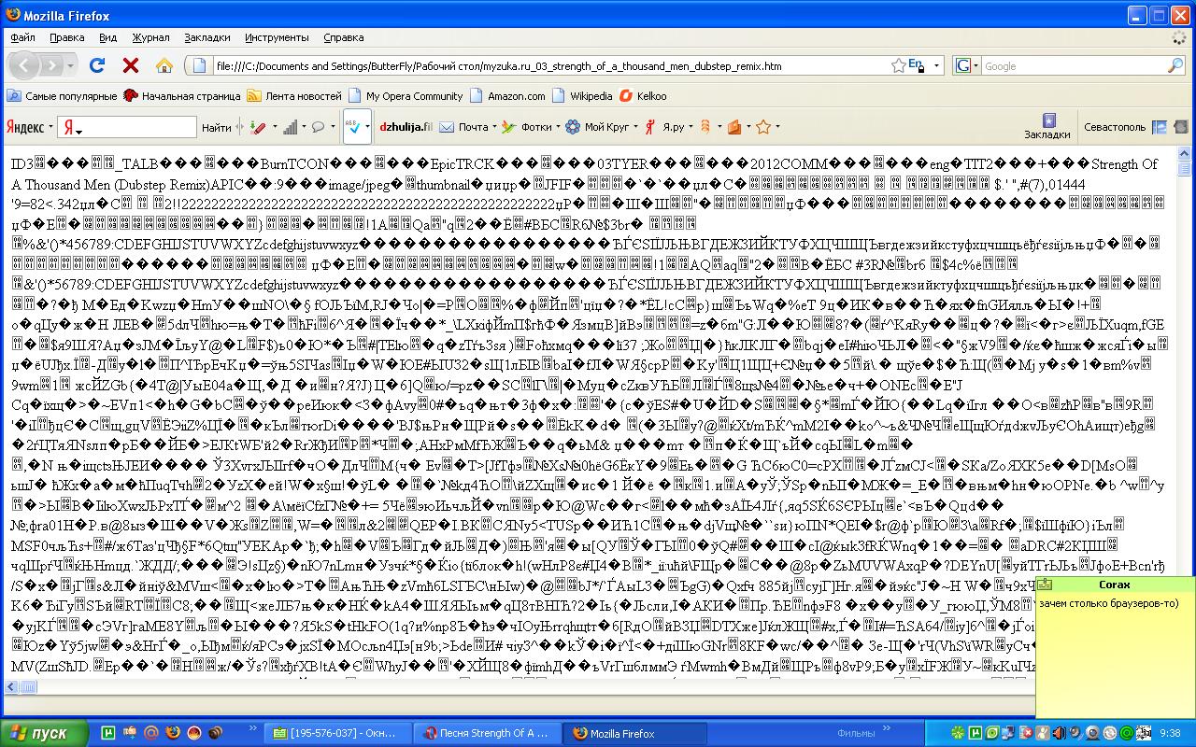Click the Найти search button in Yandex bar

coord(216,127)
